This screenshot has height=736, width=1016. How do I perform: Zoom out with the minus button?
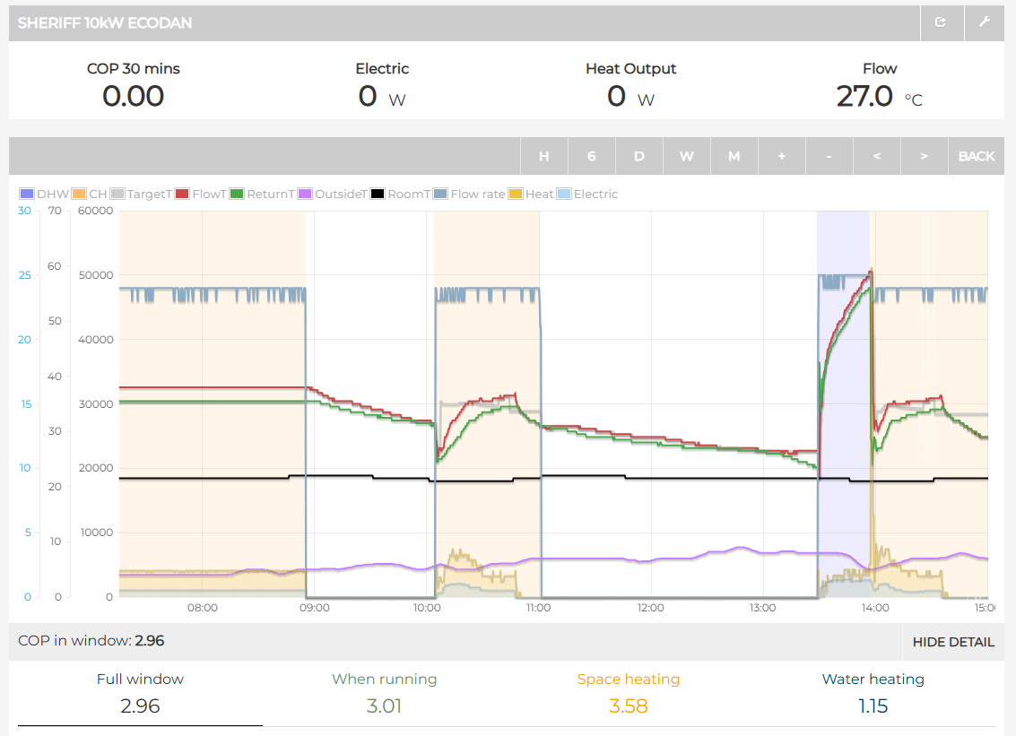[829, 156]
